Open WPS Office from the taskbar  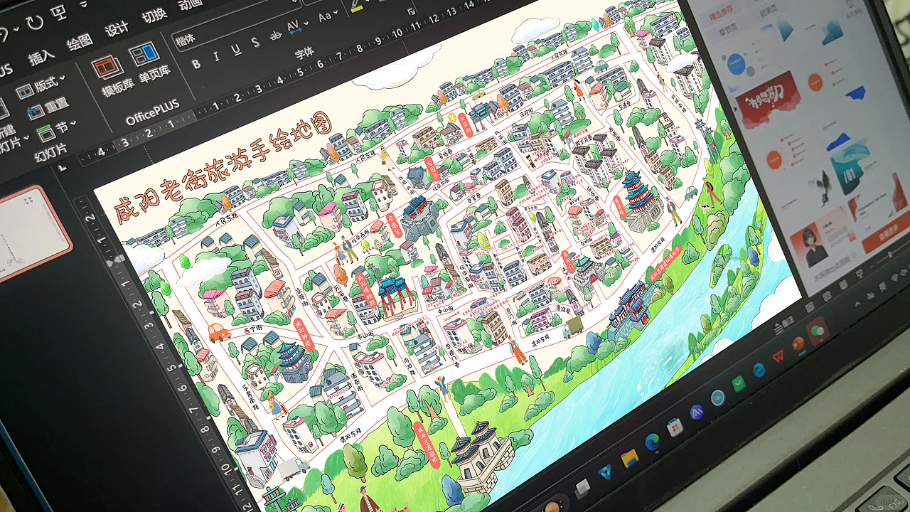779,356
